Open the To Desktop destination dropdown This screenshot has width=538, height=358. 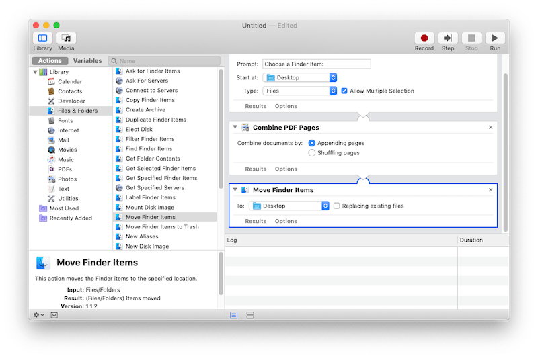click(x=289, y=206)
